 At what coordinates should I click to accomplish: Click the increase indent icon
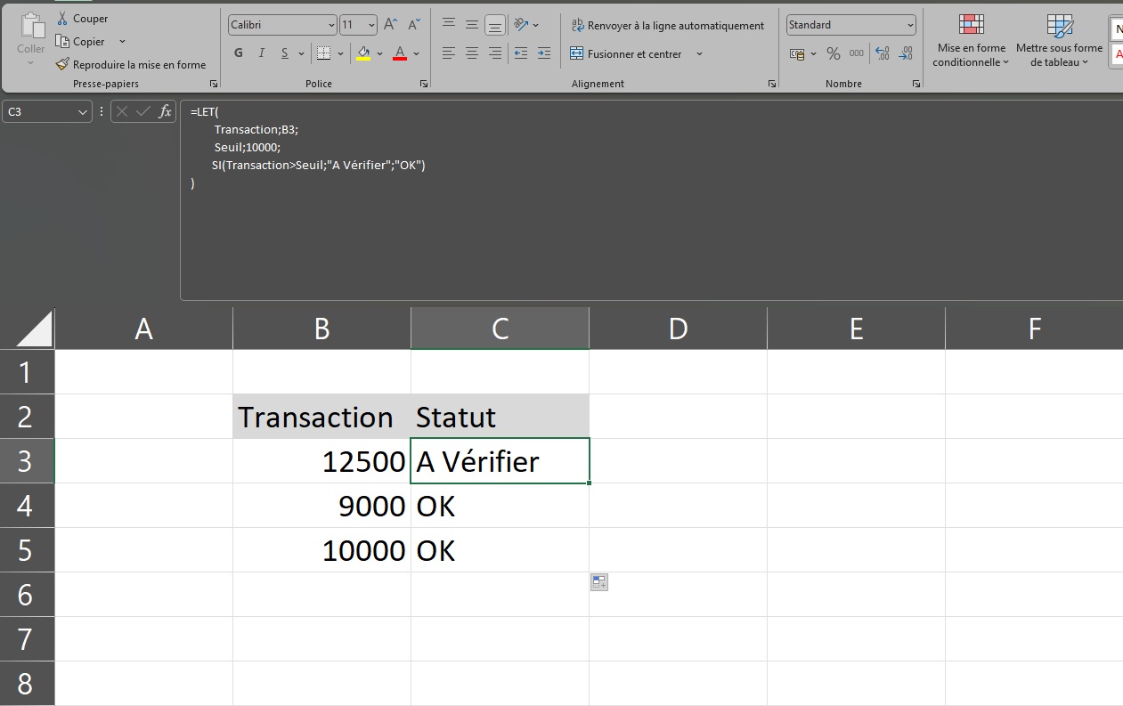coord(544,53)
